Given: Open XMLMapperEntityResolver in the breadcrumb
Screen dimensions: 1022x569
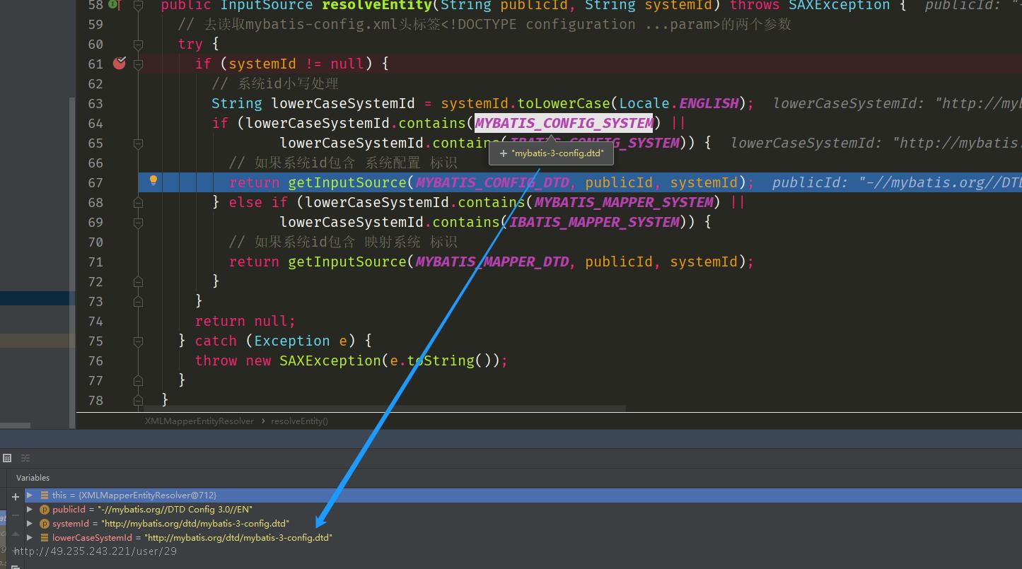Looking at the screenshot, I should [x=199, y=421].
